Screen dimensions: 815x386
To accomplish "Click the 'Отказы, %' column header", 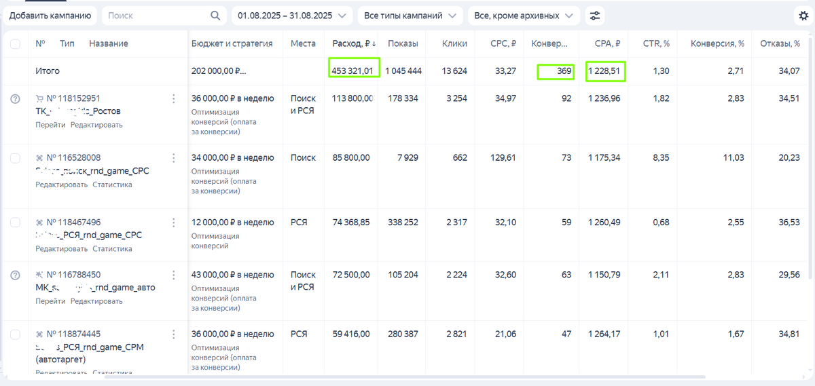I will (780, 43).
